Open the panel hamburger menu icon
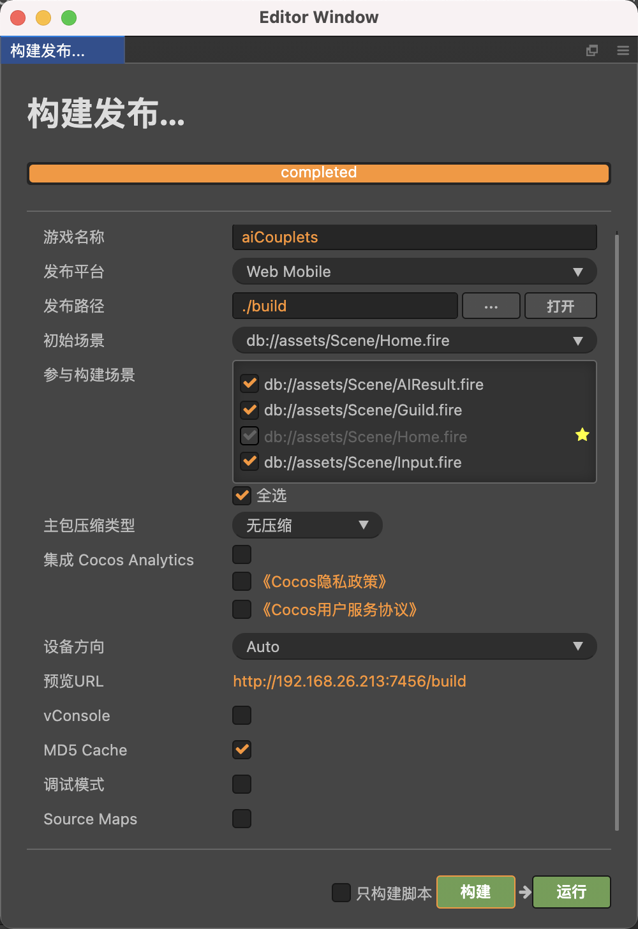Image resolution: width=638 pixels, height=929 pixels. tap(623, 50)
